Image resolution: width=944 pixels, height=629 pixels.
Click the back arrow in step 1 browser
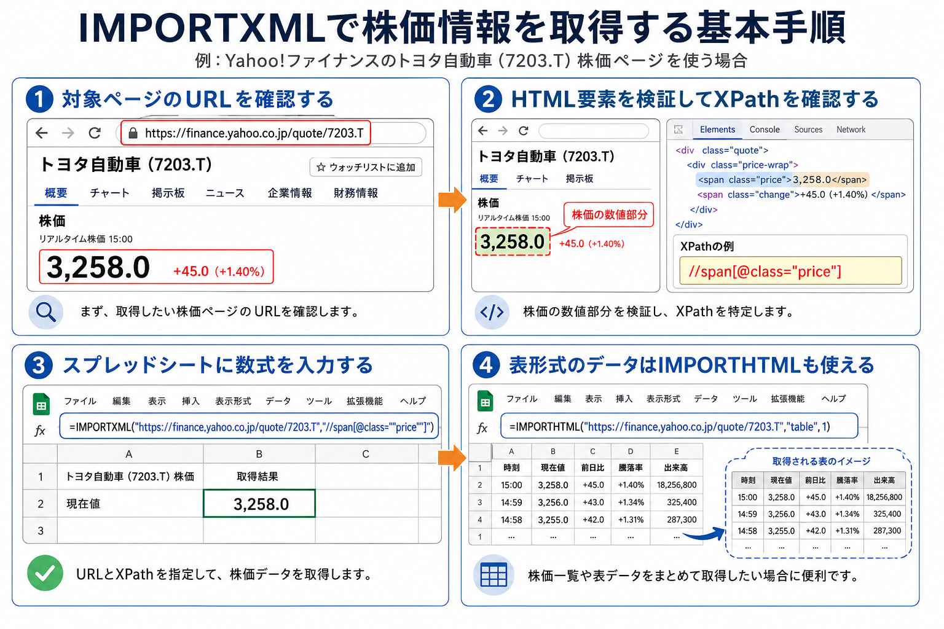[x=42, y=133]
